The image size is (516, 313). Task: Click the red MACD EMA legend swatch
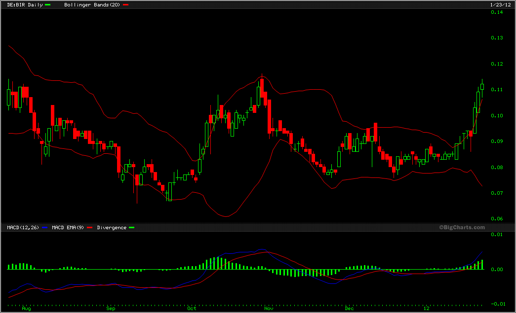[x=89, y=228]
